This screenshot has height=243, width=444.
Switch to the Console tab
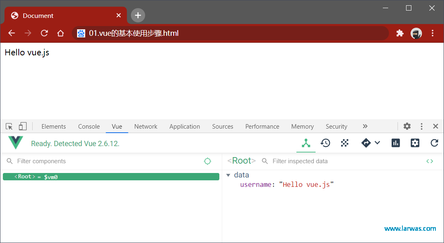[x=89, y=127]
